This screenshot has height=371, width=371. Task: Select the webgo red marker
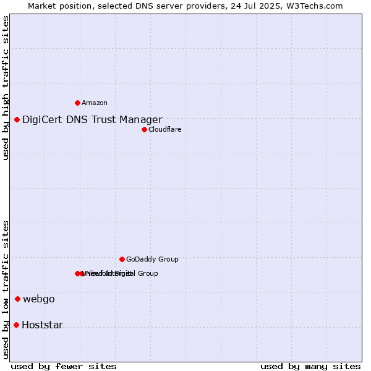tap(17, 299)
